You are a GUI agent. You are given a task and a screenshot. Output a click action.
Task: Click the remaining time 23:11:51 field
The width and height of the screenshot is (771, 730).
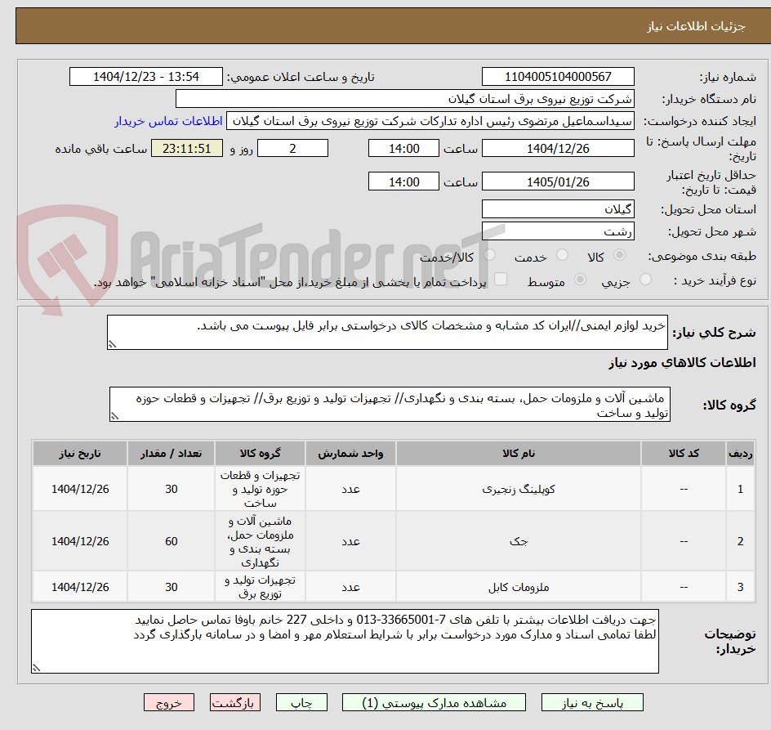click(187, 148)
